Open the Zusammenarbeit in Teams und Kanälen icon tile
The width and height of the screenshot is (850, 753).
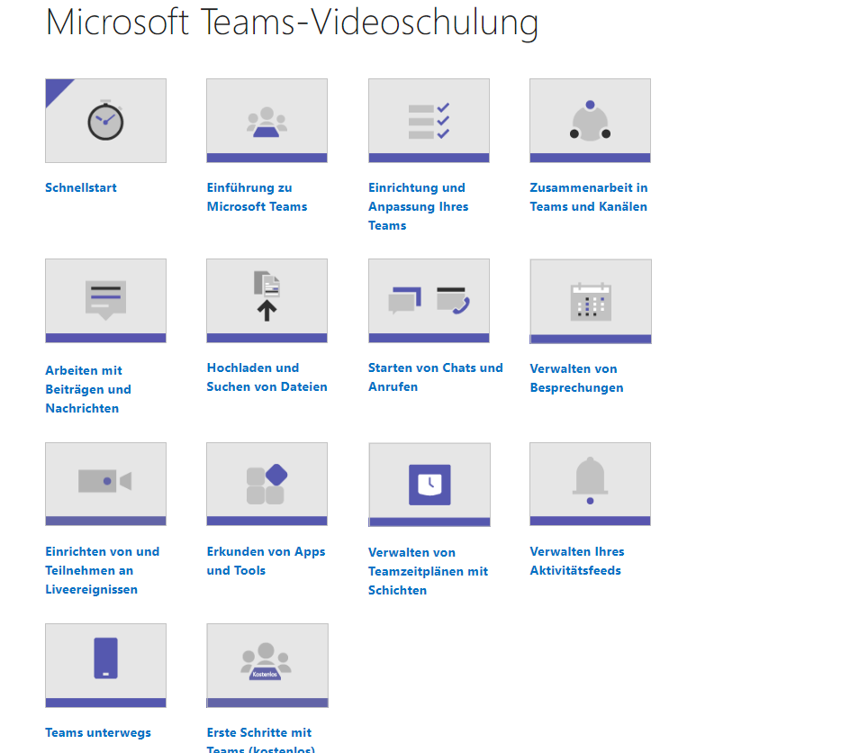[591, 121]
